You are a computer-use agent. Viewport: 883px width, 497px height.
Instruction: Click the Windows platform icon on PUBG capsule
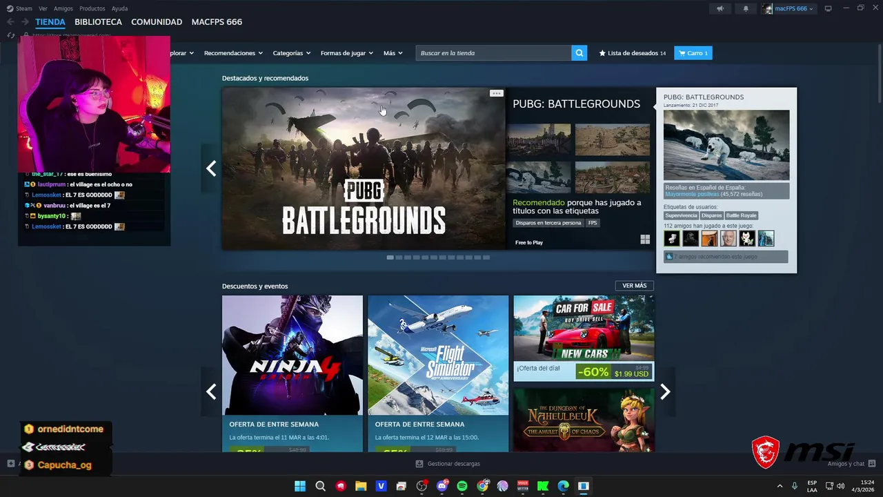tap(645, 240)
